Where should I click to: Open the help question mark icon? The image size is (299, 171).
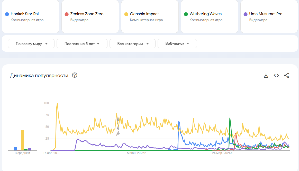(x=75, y=75)
